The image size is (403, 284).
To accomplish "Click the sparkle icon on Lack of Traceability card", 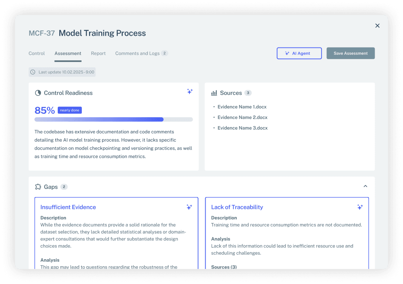I will [360, 207].
